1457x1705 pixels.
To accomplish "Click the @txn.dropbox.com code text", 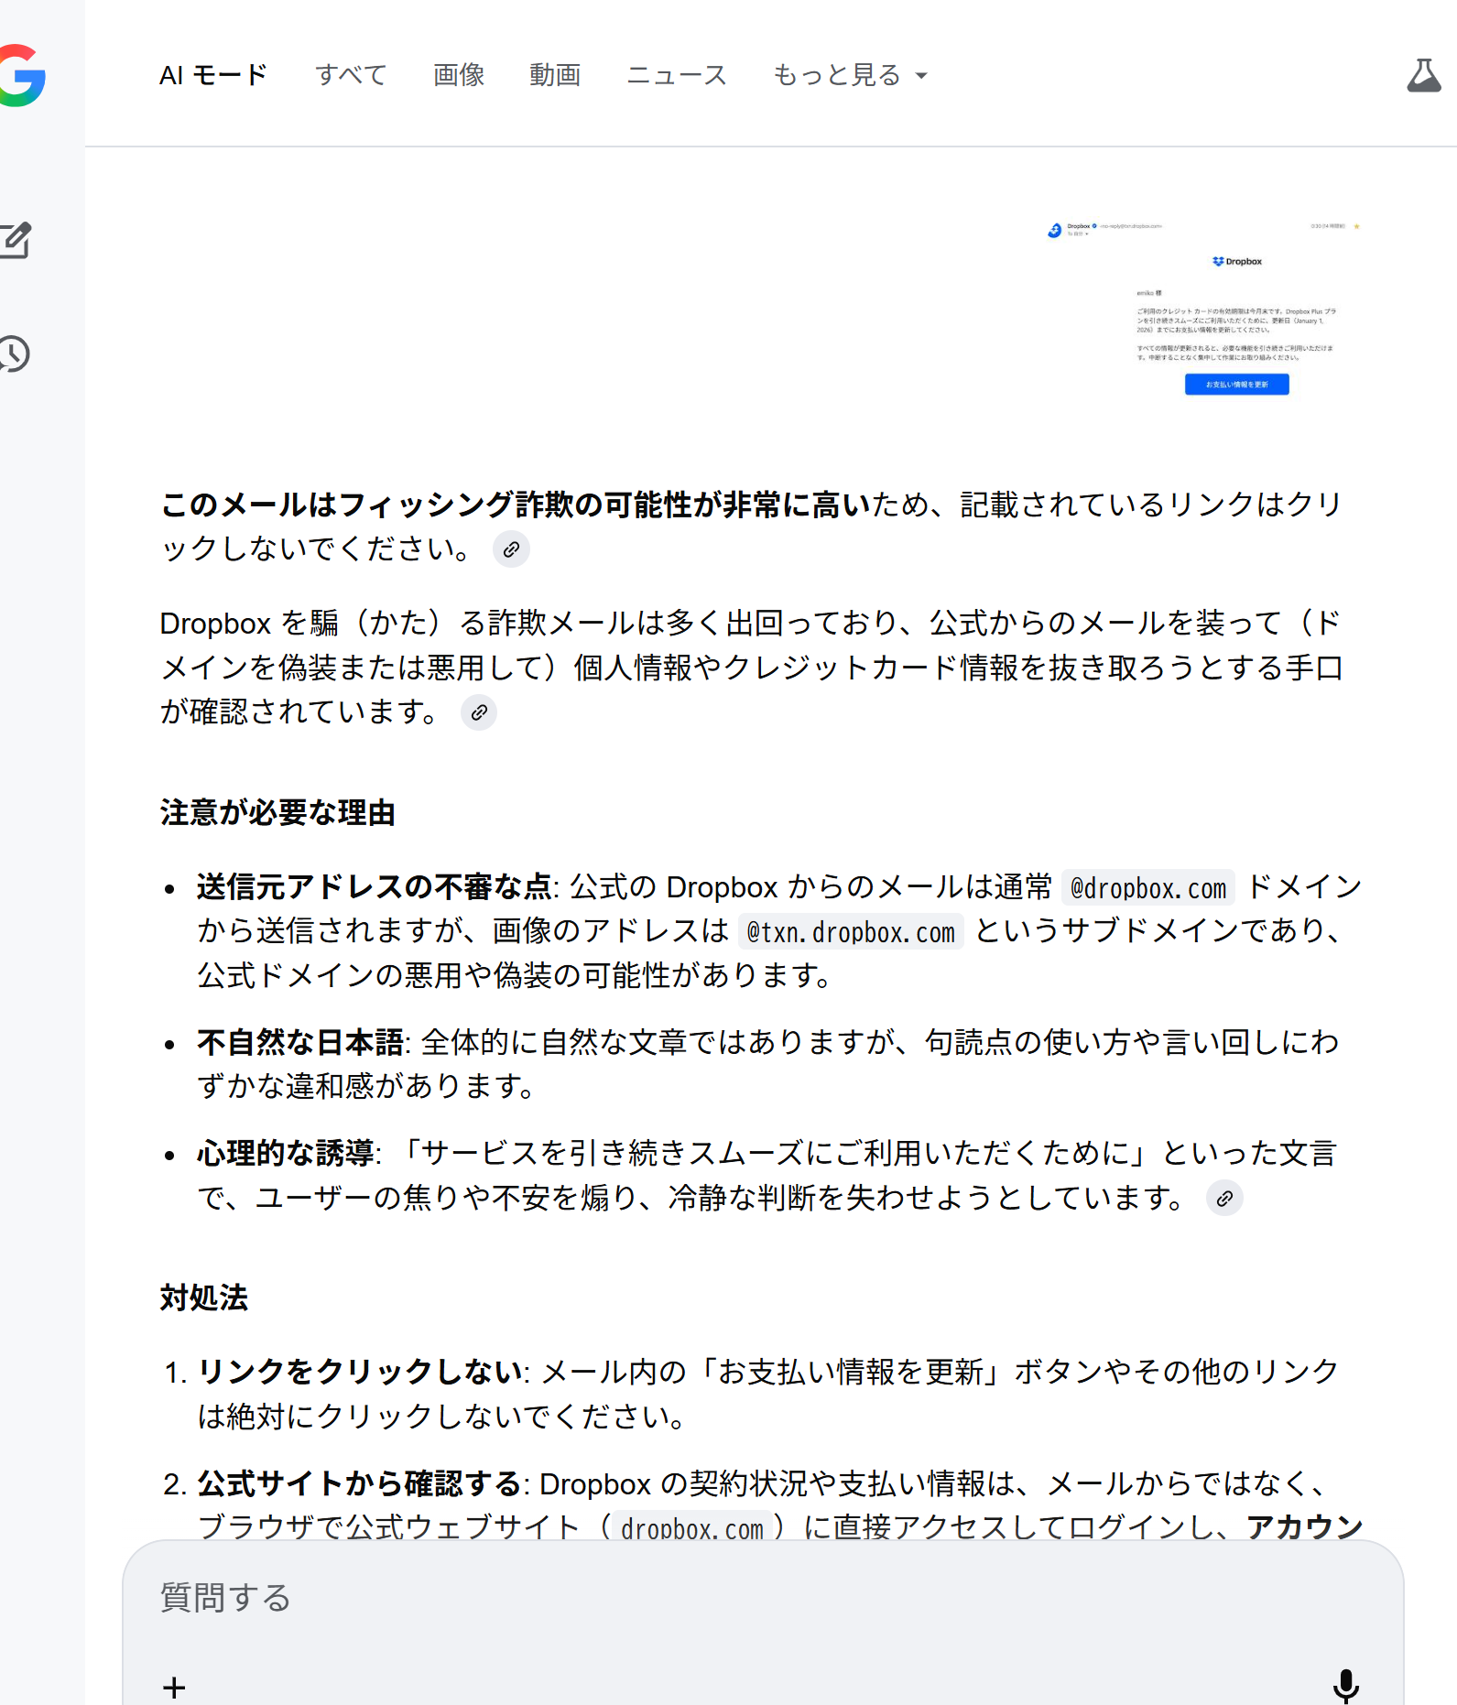I will point(851,932).
